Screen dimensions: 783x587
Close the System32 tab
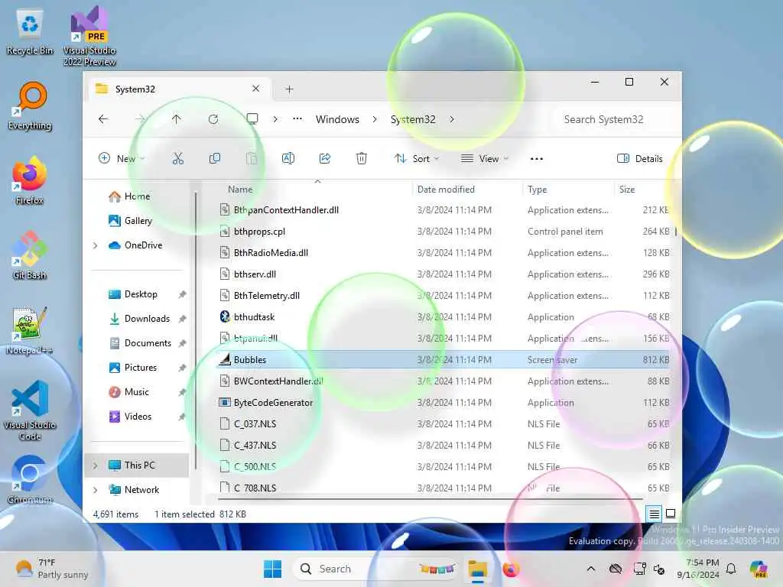tap(255, 89)
